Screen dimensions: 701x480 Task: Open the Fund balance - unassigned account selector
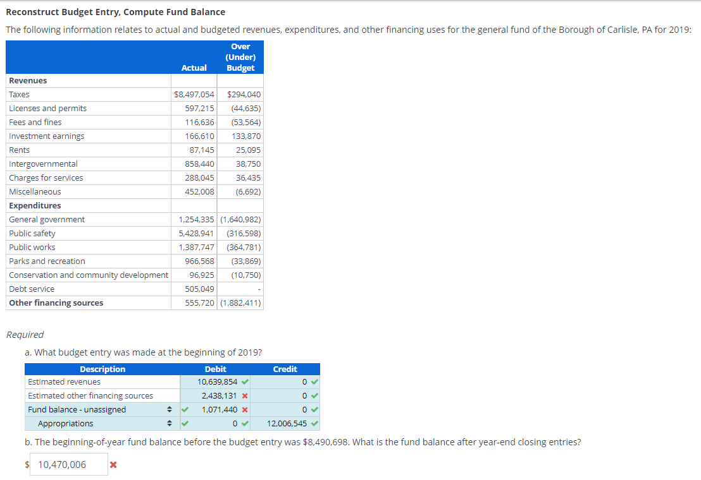click(x=170, y=409)
